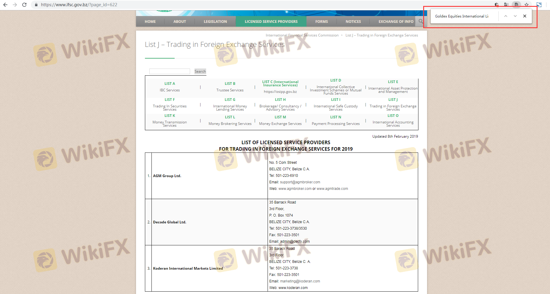Bookmark this page with the star icon

[526, 5]
